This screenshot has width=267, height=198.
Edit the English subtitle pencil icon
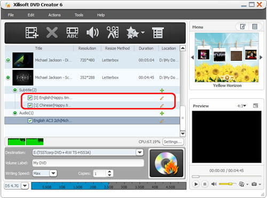click(162, 98)
